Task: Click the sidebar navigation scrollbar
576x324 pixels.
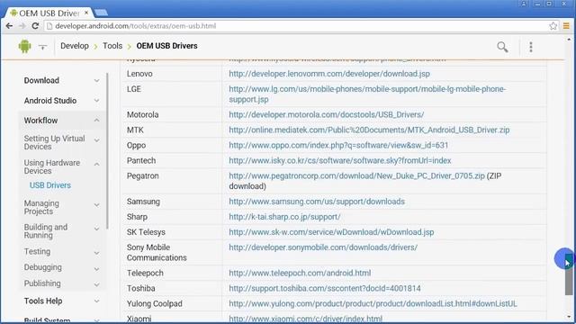Action: click(x=107, y=150)
